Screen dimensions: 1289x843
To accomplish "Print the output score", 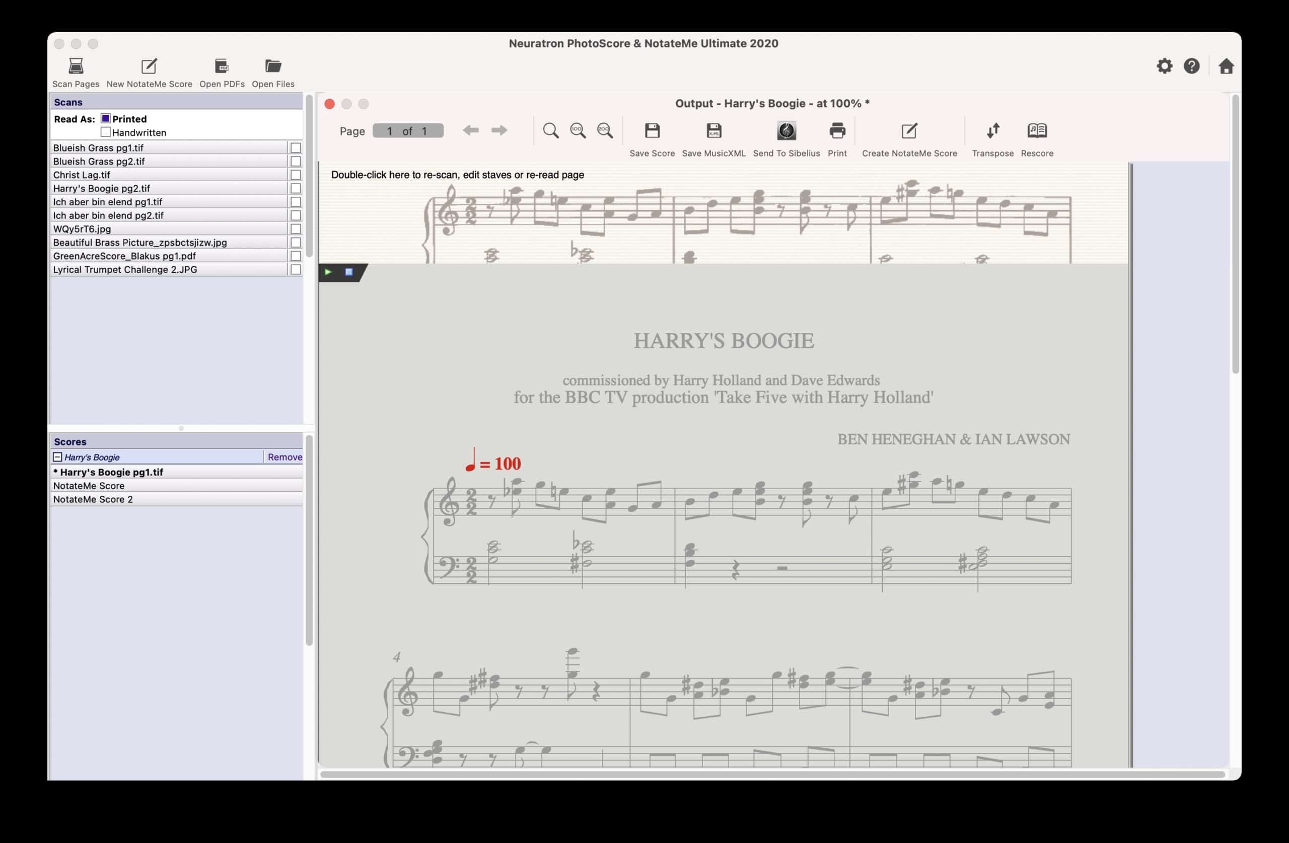I will pos(837,139).
